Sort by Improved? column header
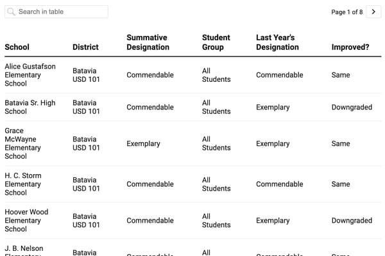Screen dimensions: 385x256 350,47
